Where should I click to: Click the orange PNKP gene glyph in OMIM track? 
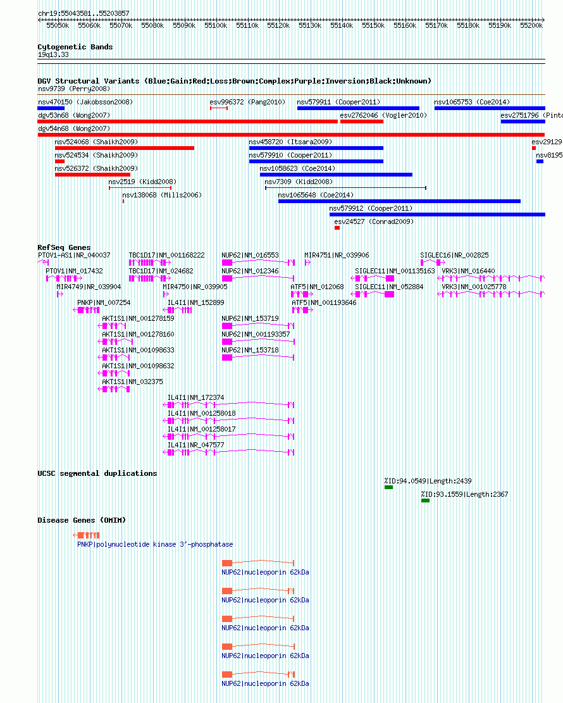pyautogui.click(x=87, y=535)
